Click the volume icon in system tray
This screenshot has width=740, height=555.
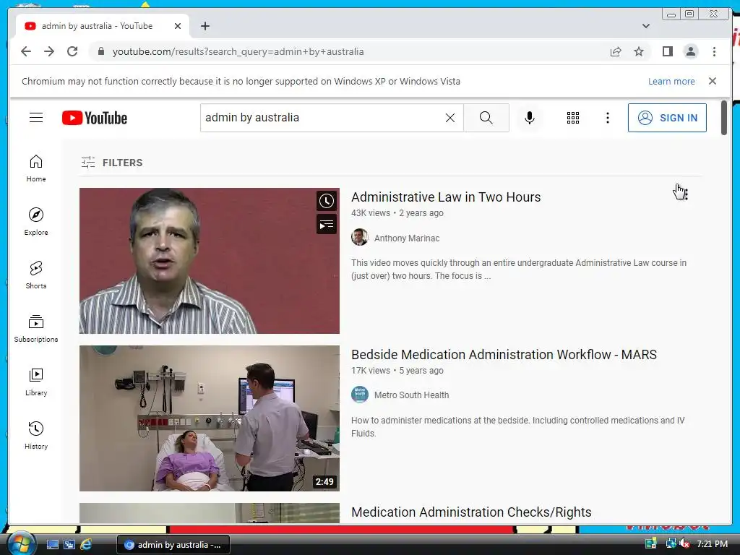point(684,543)
